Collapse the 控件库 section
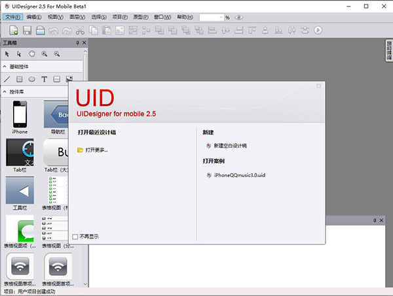This screenshot has width=393, height=296. click(5, 91)
